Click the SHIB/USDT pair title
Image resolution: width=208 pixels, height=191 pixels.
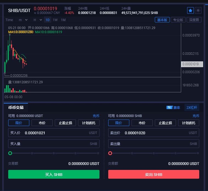[19, 10]
